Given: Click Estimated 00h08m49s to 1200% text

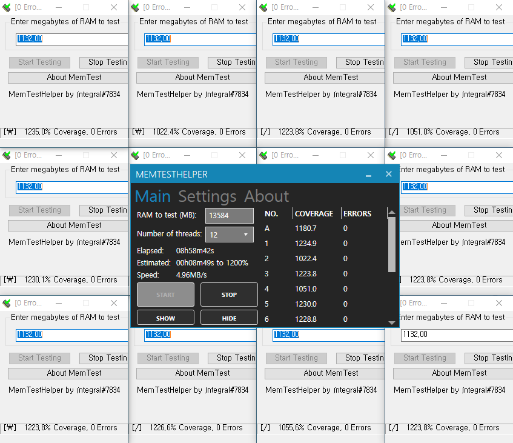Looking at the screenshot, I should coord(212,263).
